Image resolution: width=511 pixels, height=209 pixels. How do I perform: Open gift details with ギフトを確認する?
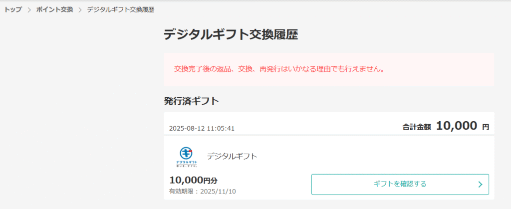point(400,184)
